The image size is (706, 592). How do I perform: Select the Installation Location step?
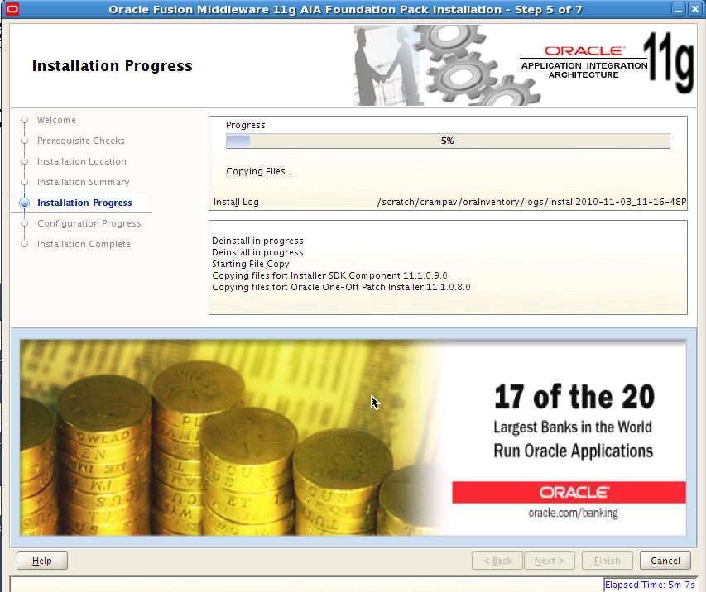click(81, 161)
